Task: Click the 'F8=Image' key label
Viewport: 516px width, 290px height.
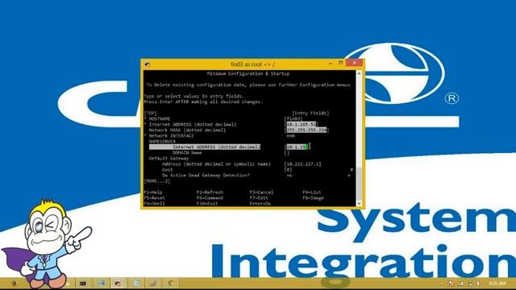Action: tap(313, 197)
